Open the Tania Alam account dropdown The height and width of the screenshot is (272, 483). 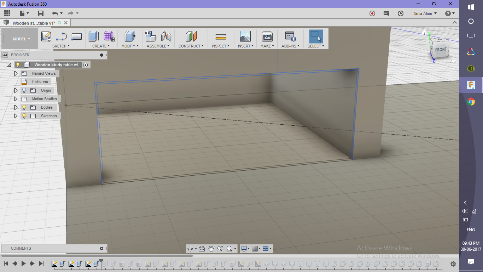425,13
